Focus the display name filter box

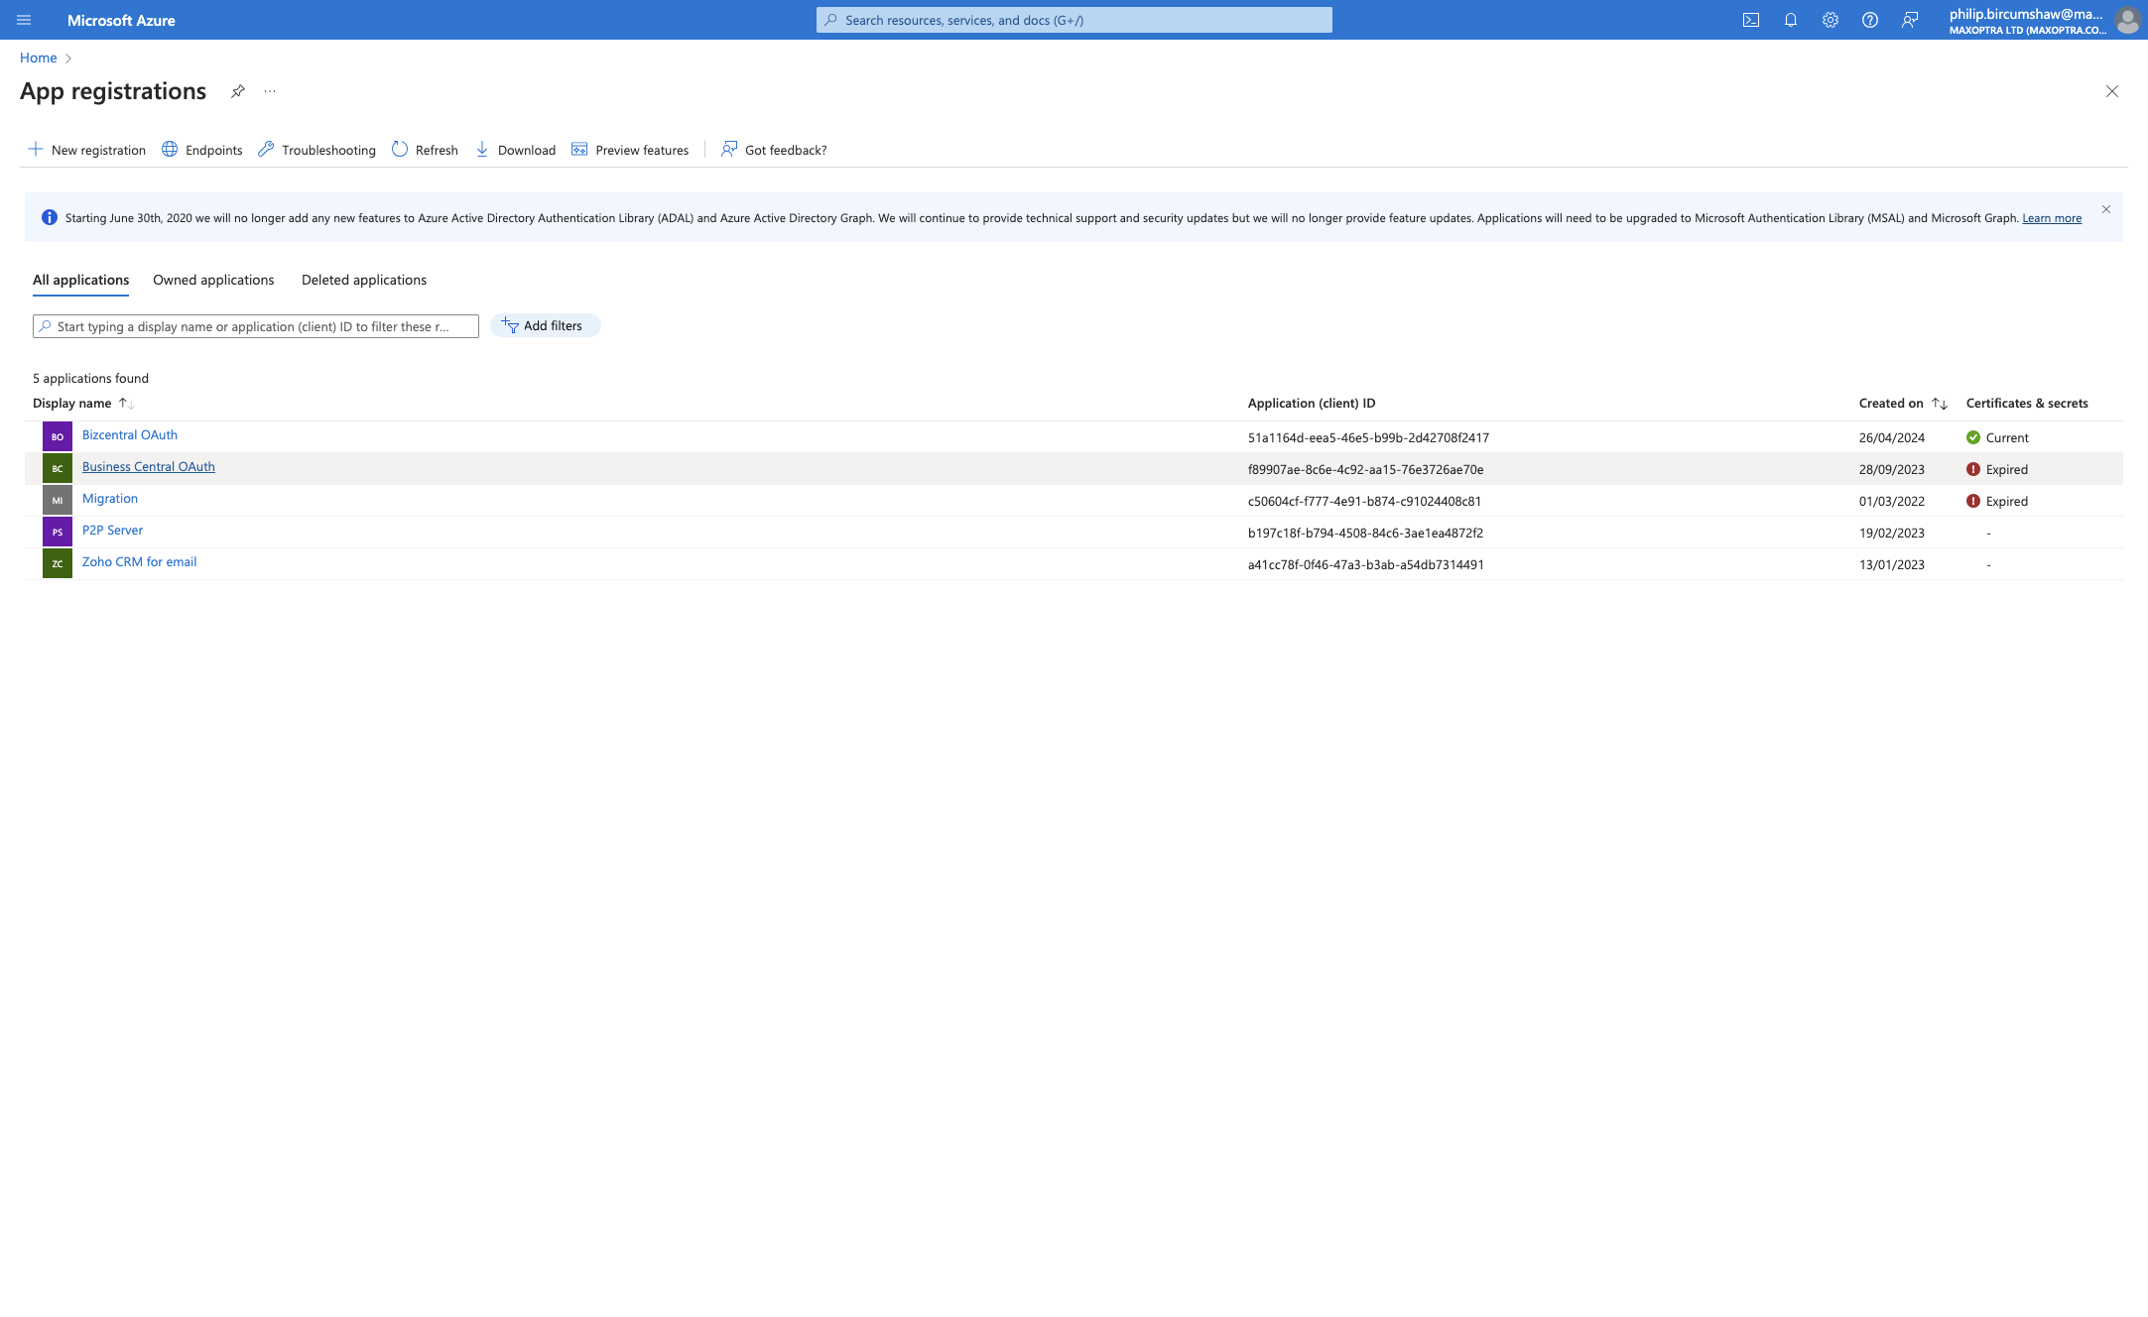click(256, 326)
